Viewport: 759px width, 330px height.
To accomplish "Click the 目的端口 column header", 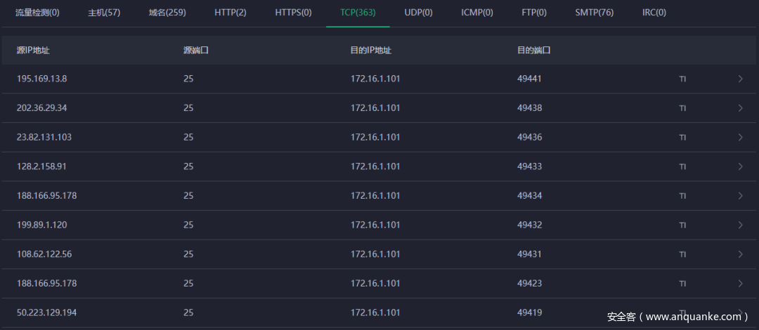I will coord(533,51).
